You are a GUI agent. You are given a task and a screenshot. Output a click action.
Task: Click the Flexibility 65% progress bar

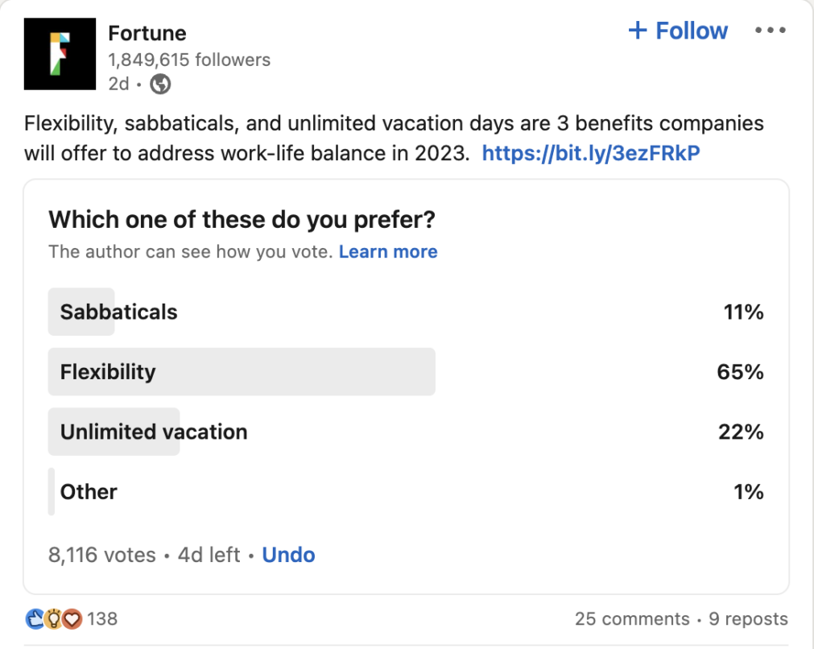(x=242, y=372)
